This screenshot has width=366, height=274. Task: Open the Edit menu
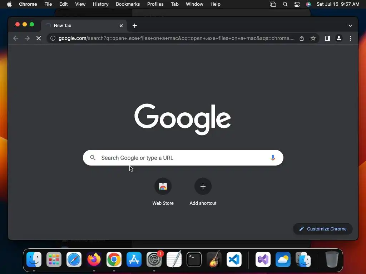63,4
